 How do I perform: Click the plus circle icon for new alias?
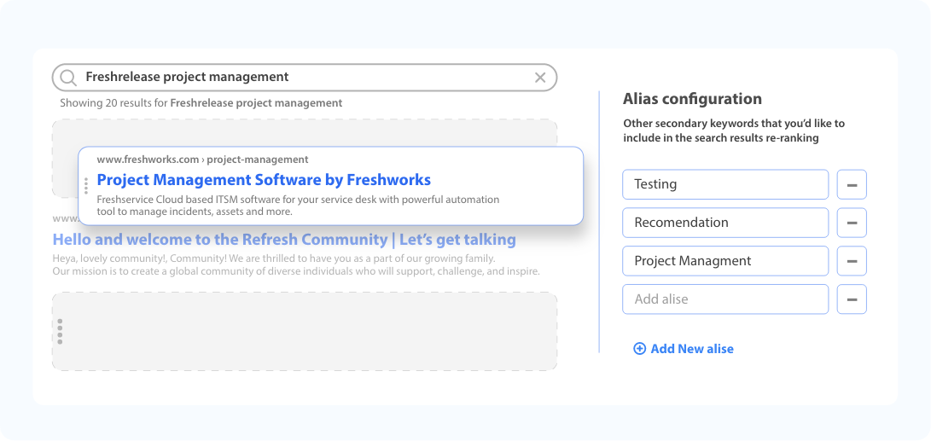[639, 349]
